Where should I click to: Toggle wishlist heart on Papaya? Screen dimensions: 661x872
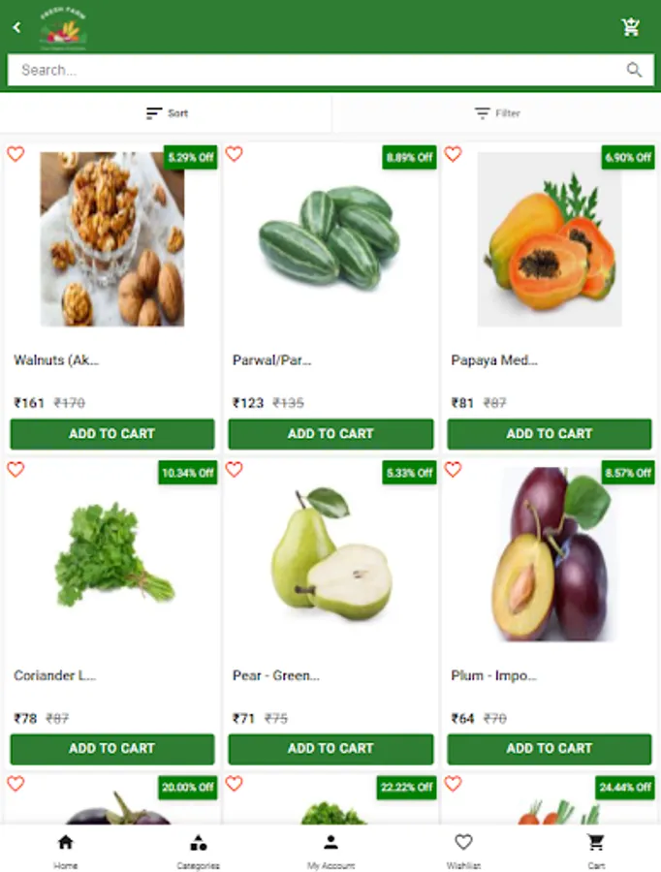[453, 153]
